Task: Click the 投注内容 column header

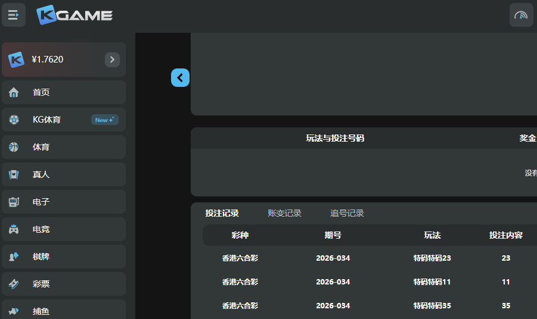Action: pyautogui.click(x=506, y=235)
